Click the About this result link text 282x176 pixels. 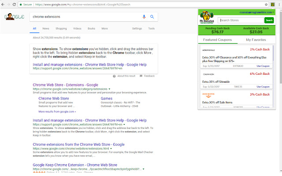pos(126,76)
